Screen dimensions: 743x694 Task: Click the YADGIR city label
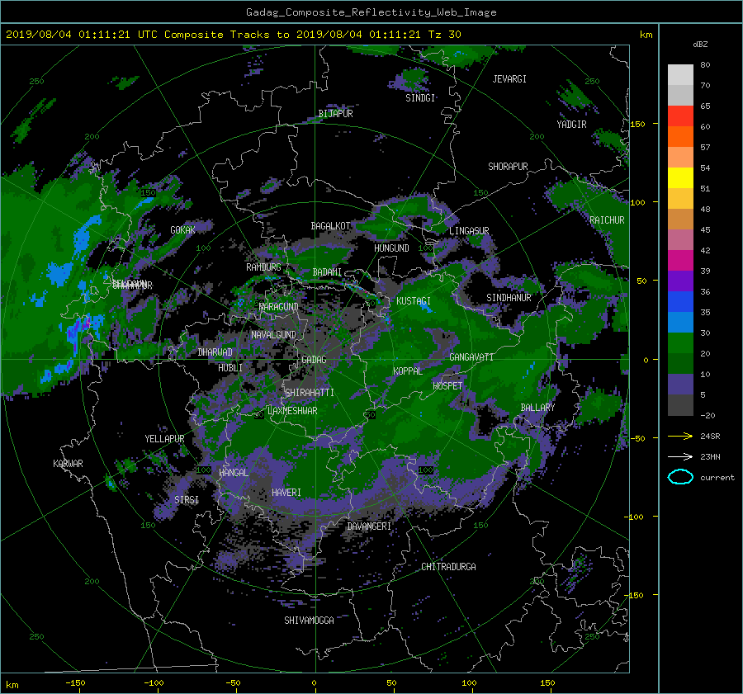click(x=571, y=125)
